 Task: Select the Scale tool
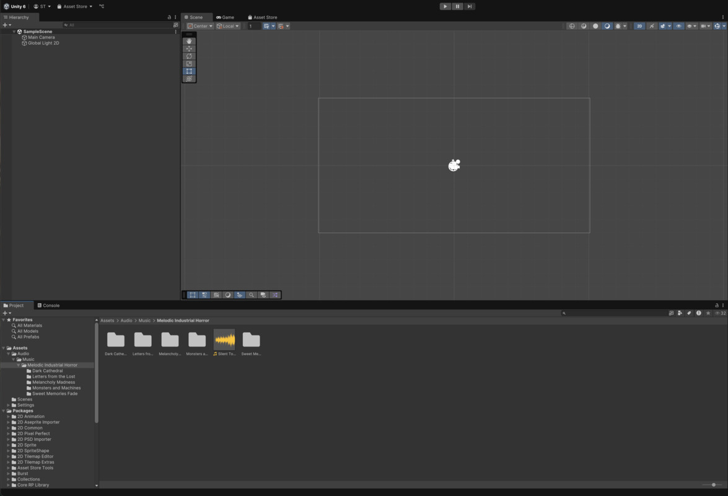[189, 64]
